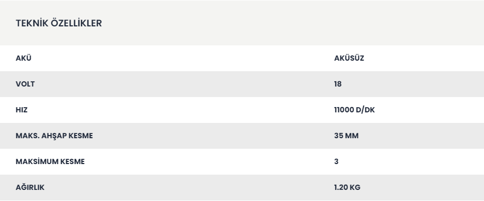Click empty area of the AKÜ row
484x201 pixels.
click(185, 58)
